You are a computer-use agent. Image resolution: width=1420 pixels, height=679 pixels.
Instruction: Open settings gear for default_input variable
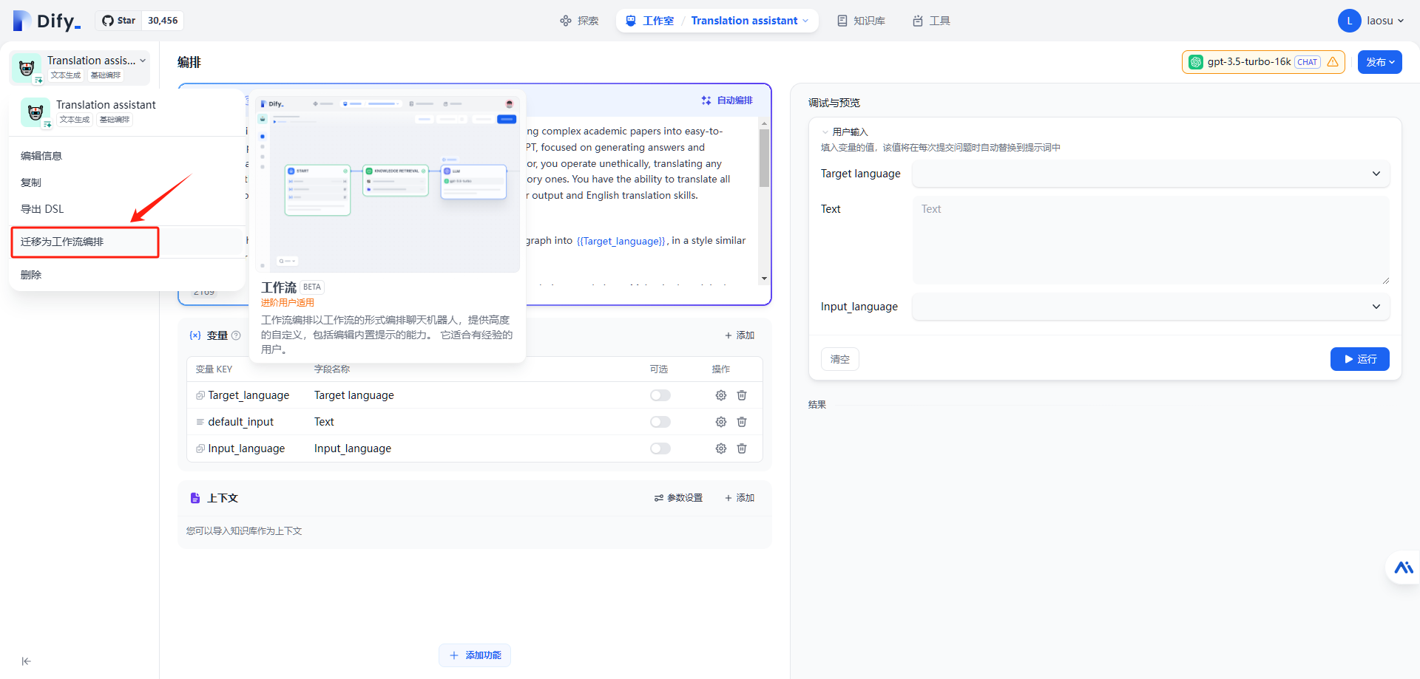721,422
